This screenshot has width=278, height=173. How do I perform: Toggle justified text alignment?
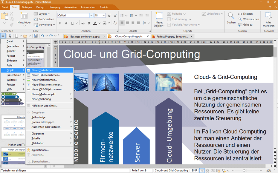point(138,23)
